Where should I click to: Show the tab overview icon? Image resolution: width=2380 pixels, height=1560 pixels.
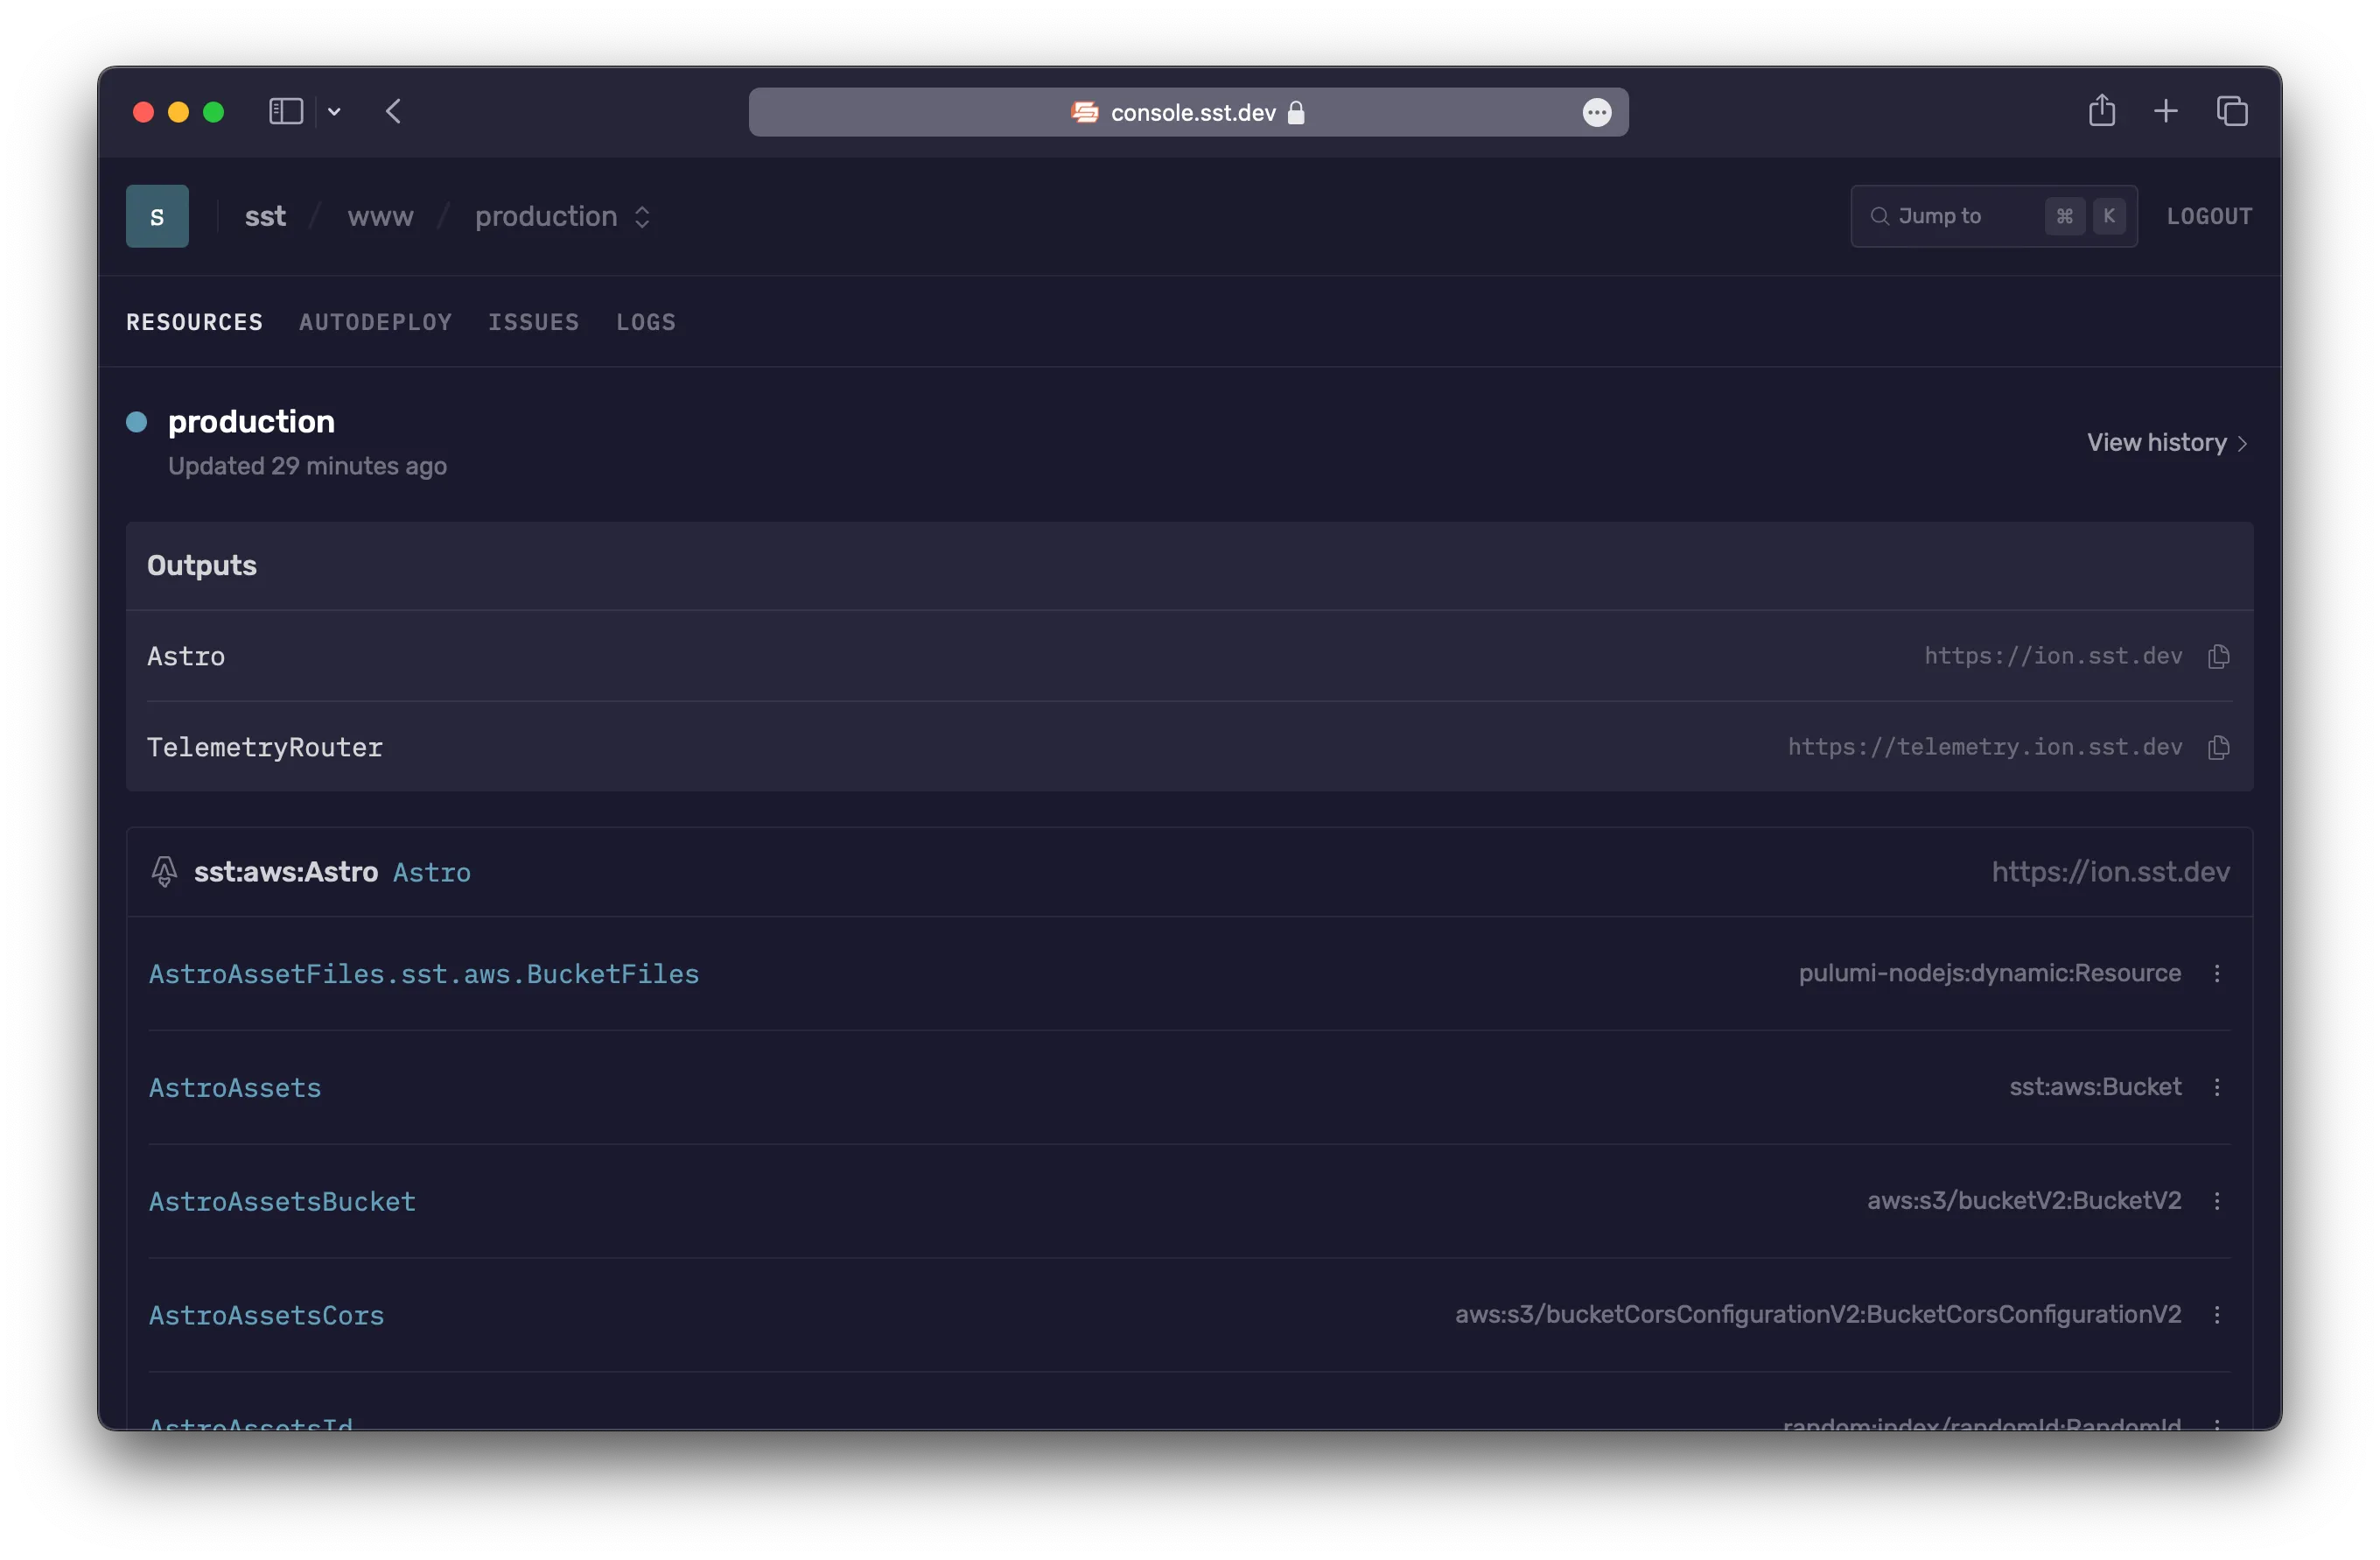pyautogui.click(x=2232, y=111)
